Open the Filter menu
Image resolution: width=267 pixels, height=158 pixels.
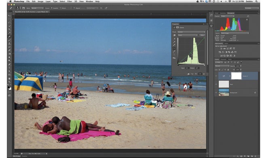pos(70,1)
